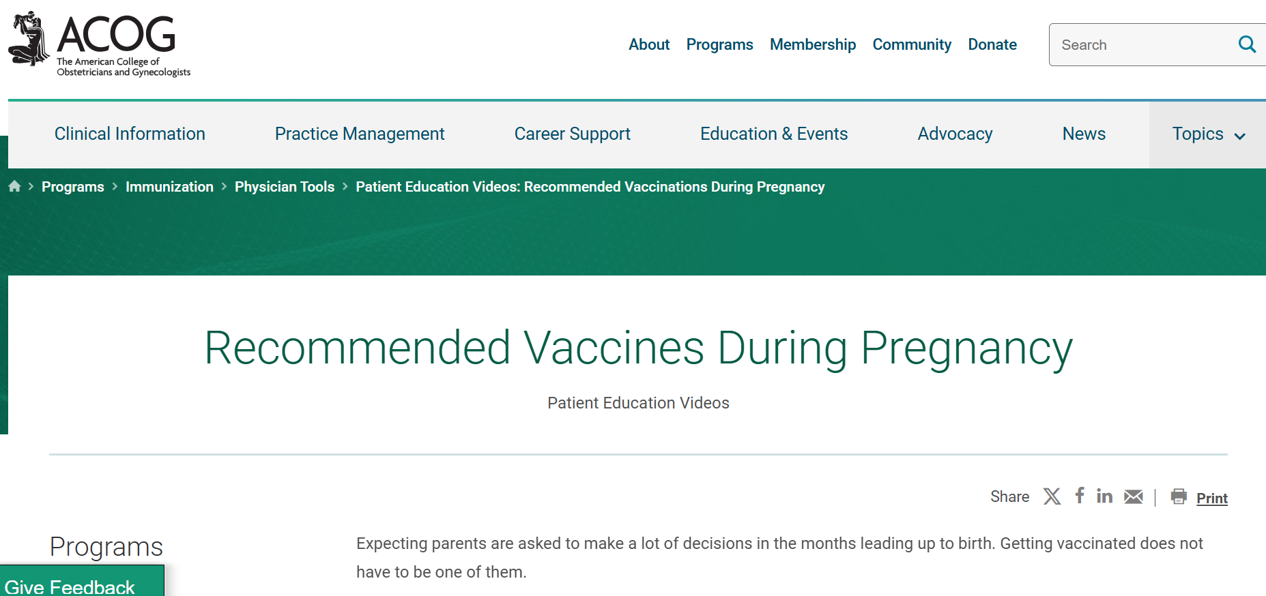The width and height of the screenshot is (1266, 596).
Task: Open the Practice Management menu
Action: tap(360, 134)
